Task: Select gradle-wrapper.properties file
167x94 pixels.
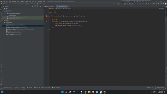Action: (x=16, y=27)
